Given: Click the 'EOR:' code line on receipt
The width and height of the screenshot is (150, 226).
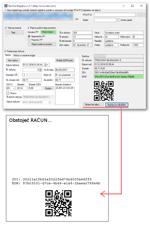Looking at the screenshot, I should 56,183.
